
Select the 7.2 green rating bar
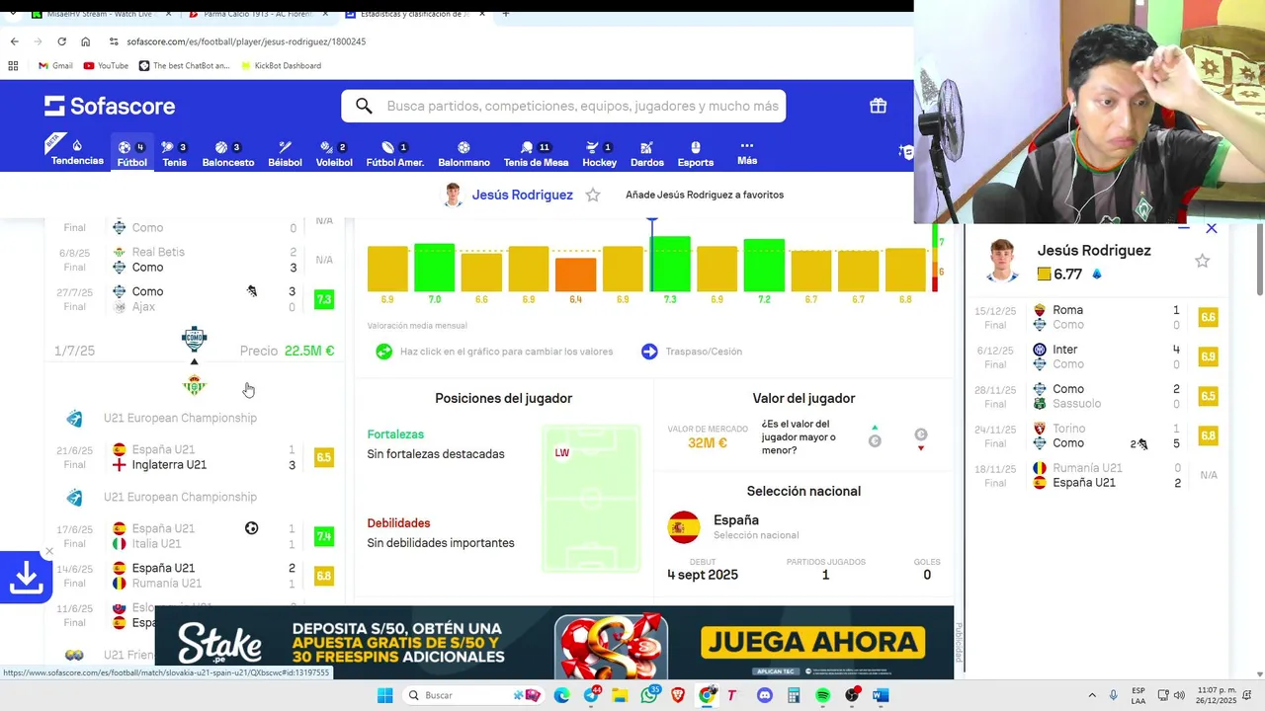point(764,265)
